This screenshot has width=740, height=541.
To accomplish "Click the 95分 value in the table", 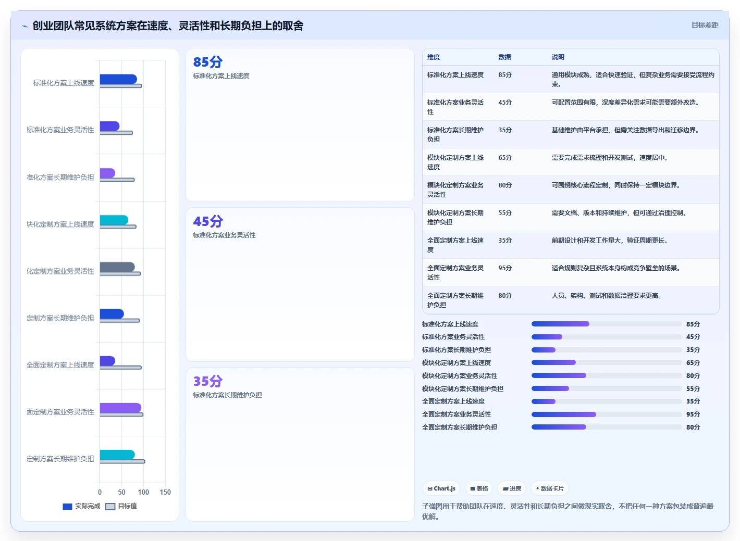I will [x=505, y=268].
